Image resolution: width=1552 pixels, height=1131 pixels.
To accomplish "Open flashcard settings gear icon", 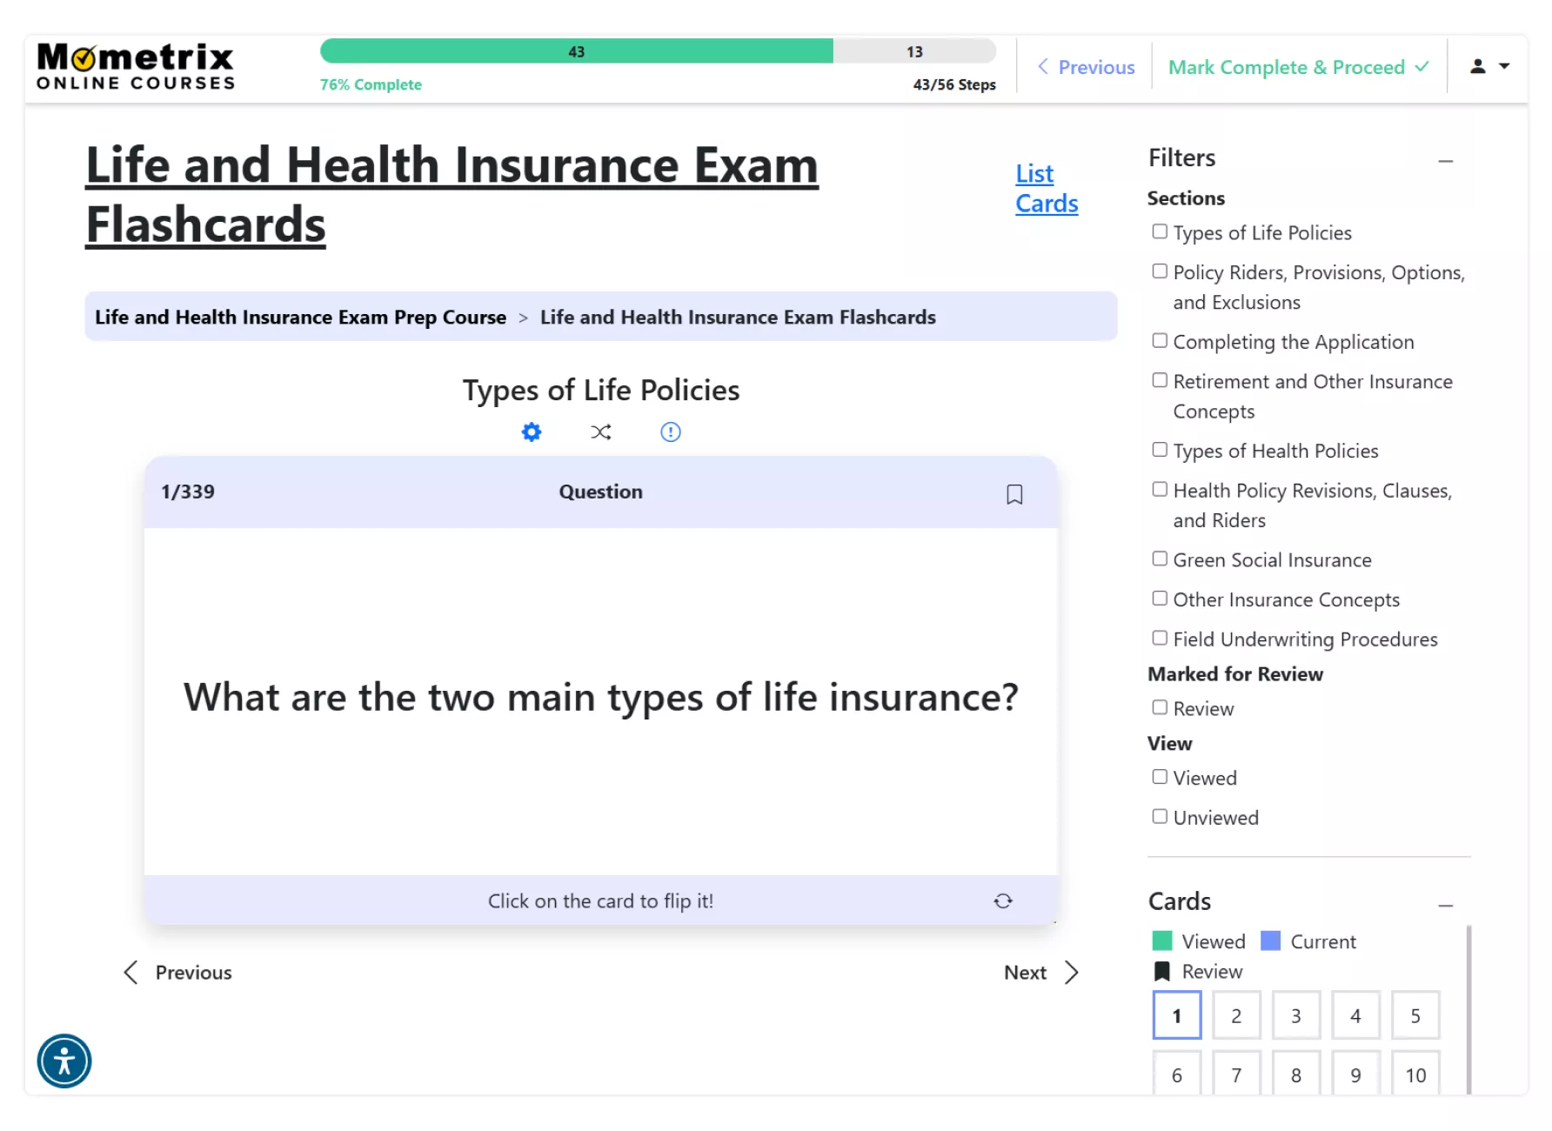I will pos(531,432).
